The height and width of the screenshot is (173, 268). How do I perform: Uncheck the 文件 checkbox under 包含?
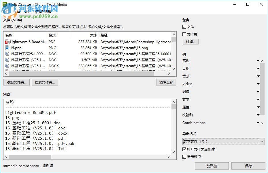[x=184, y=27]
